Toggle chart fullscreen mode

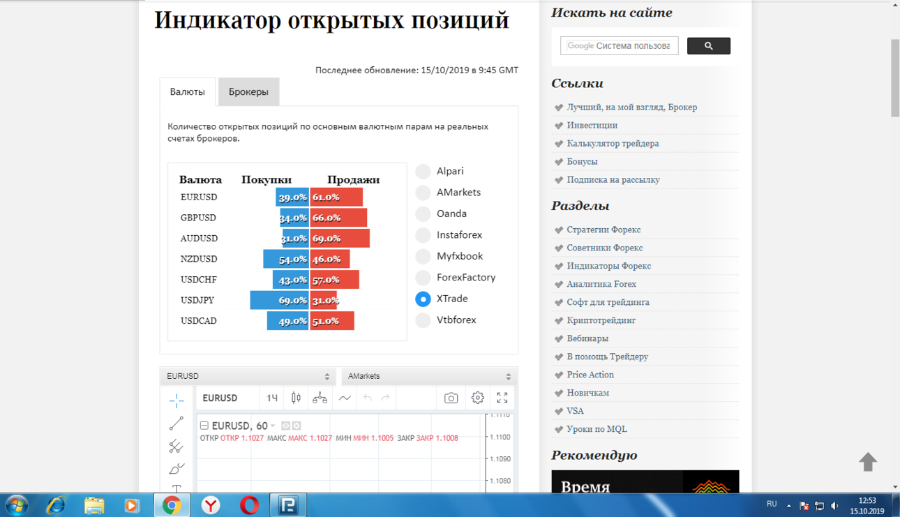pos(502,398)
